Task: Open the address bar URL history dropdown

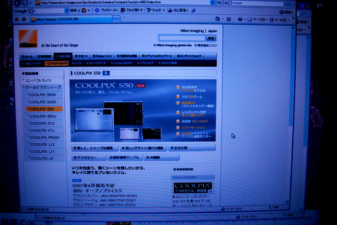Action: click(x=212, y=3)
